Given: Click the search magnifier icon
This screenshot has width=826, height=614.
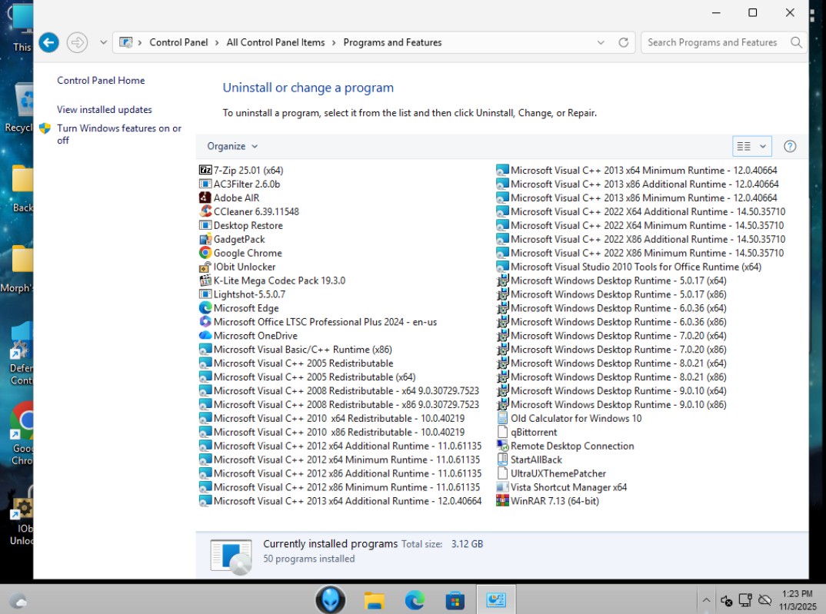Looking at the screenshot, I should (796, 42).
